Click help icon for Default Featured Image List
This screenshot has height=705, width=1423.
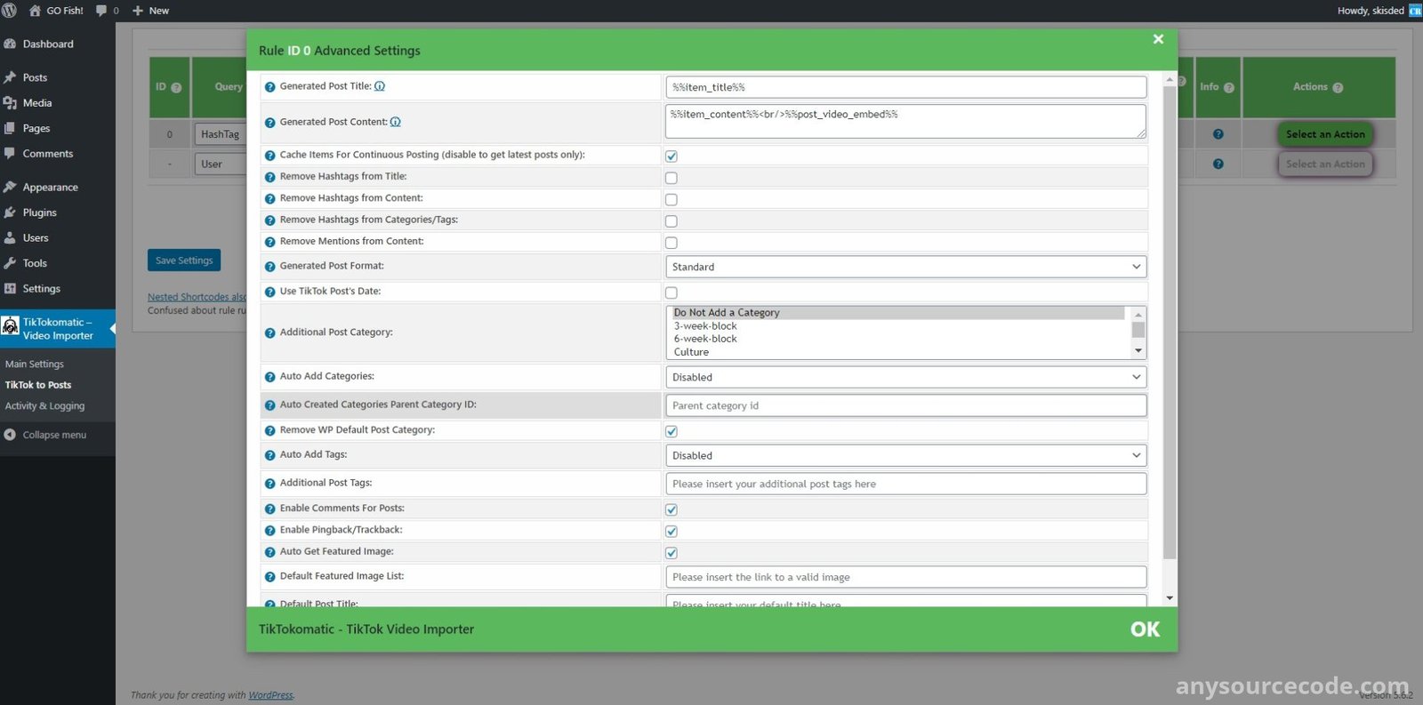click(x=270, y=577)
